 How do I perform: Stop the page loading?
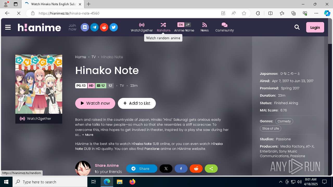click(x=19, y=13)
